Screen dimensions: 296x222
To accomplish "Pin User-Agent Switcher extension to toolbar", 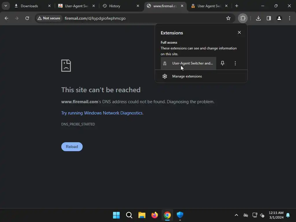I will [223, 63].
